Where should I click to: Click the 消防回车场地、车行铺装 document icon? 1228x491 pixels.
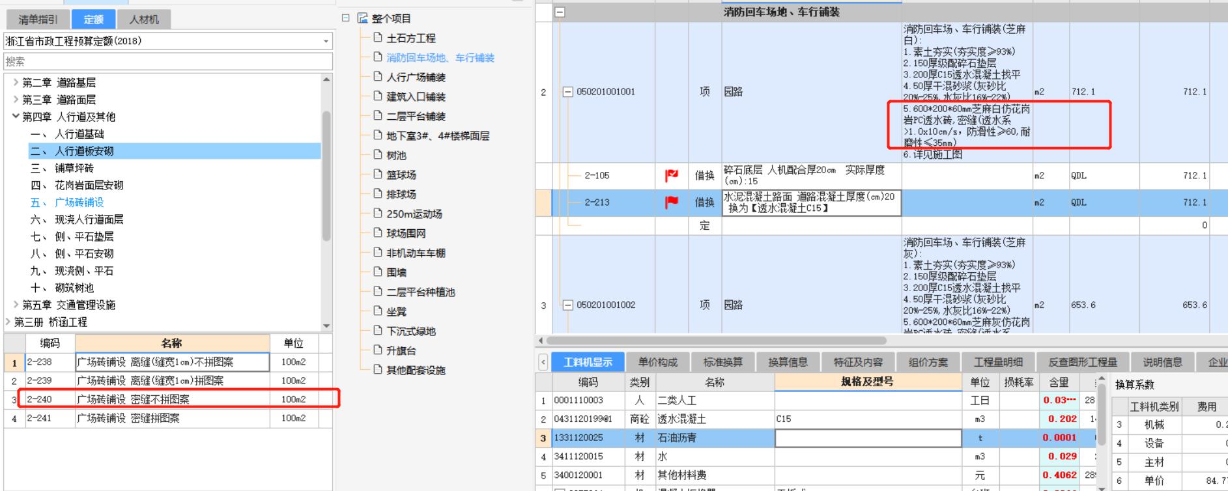pyautogui.click(x=378, y=57)
